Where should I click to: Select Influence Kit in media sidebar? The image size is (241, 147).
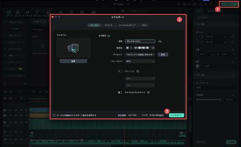[15, 49]
